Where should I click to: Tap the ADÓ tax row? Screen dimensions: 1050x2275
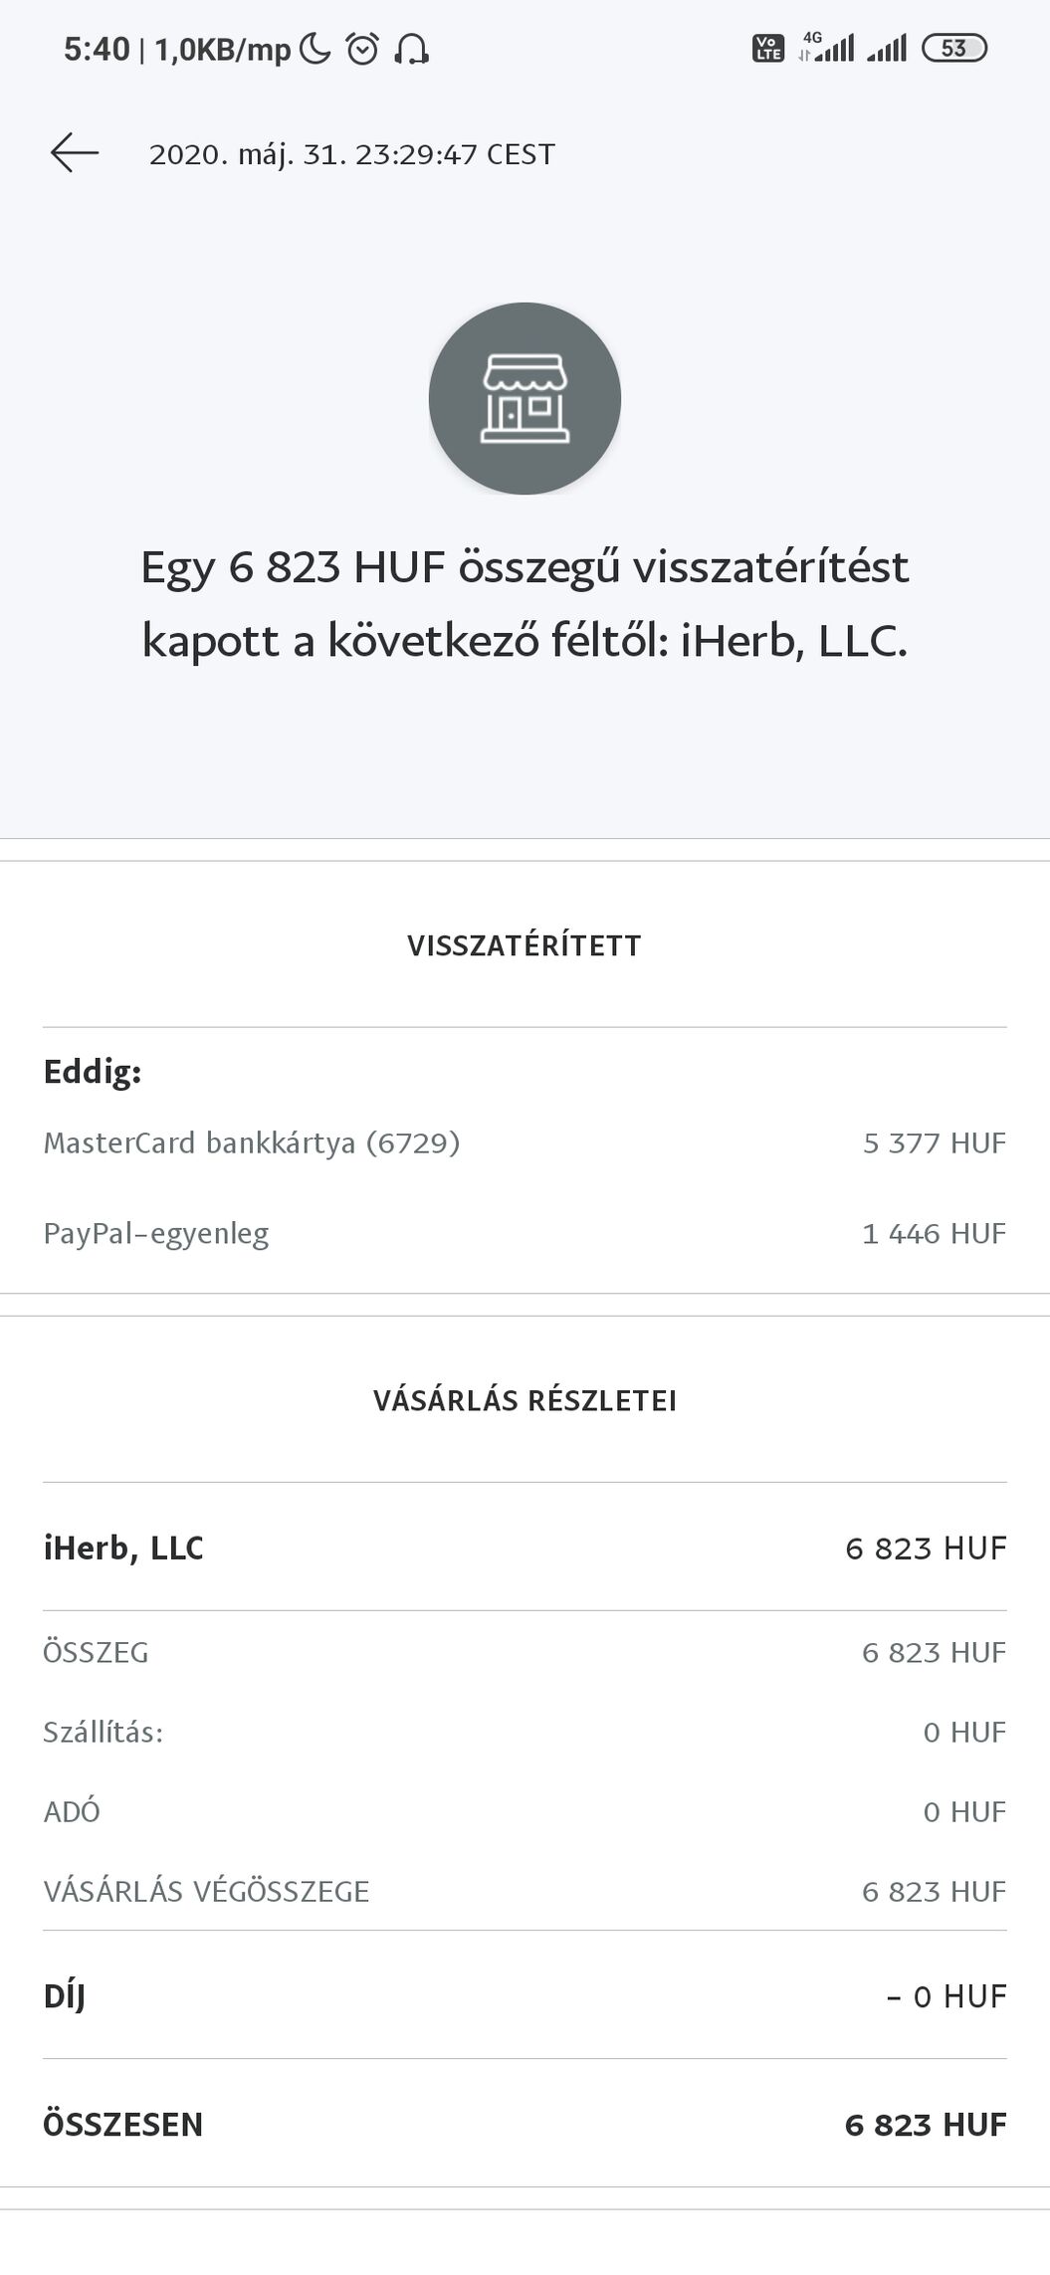pyautogui.click(x=525, y=1812)
